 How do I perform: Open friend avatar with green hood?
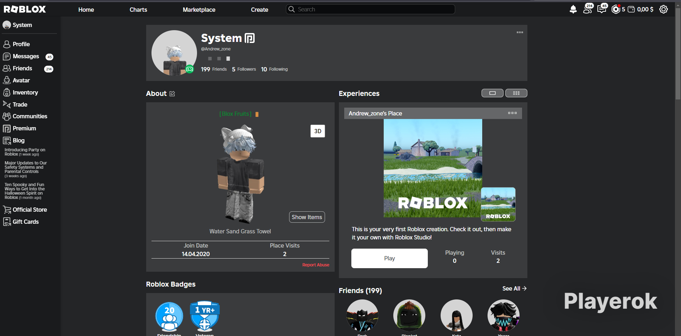pos(409,315)
